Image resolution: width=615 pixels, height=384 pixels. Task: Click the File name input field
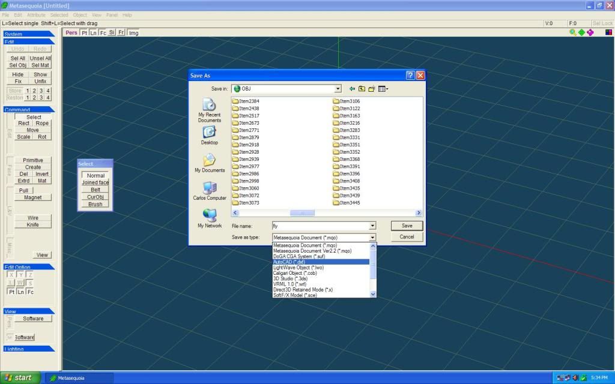click(x=320, y=226)
